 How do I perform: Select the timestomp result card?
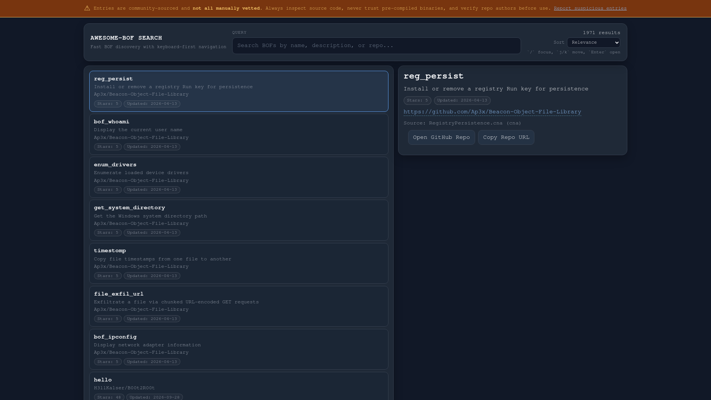[x=238, y=263]
